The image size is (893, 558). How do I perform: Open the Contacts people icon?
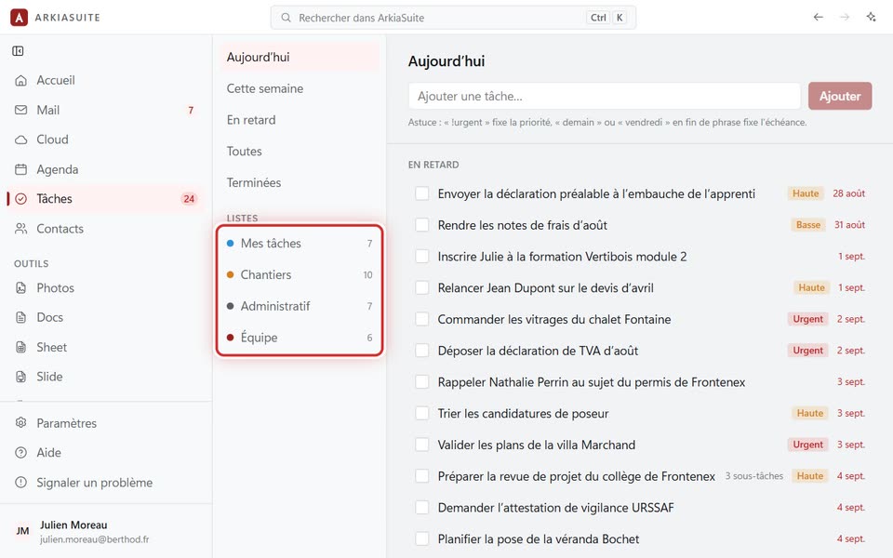click(21, 229)
